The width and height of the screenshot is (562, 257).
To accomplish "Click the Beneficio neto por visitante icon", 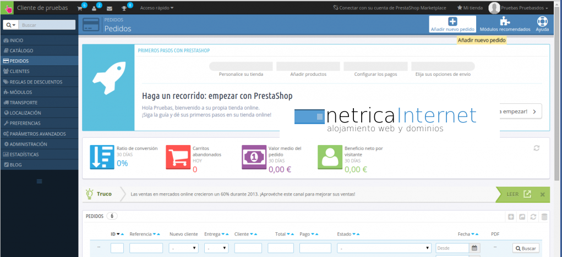I will pyautogui.click(x=330, y=157).
